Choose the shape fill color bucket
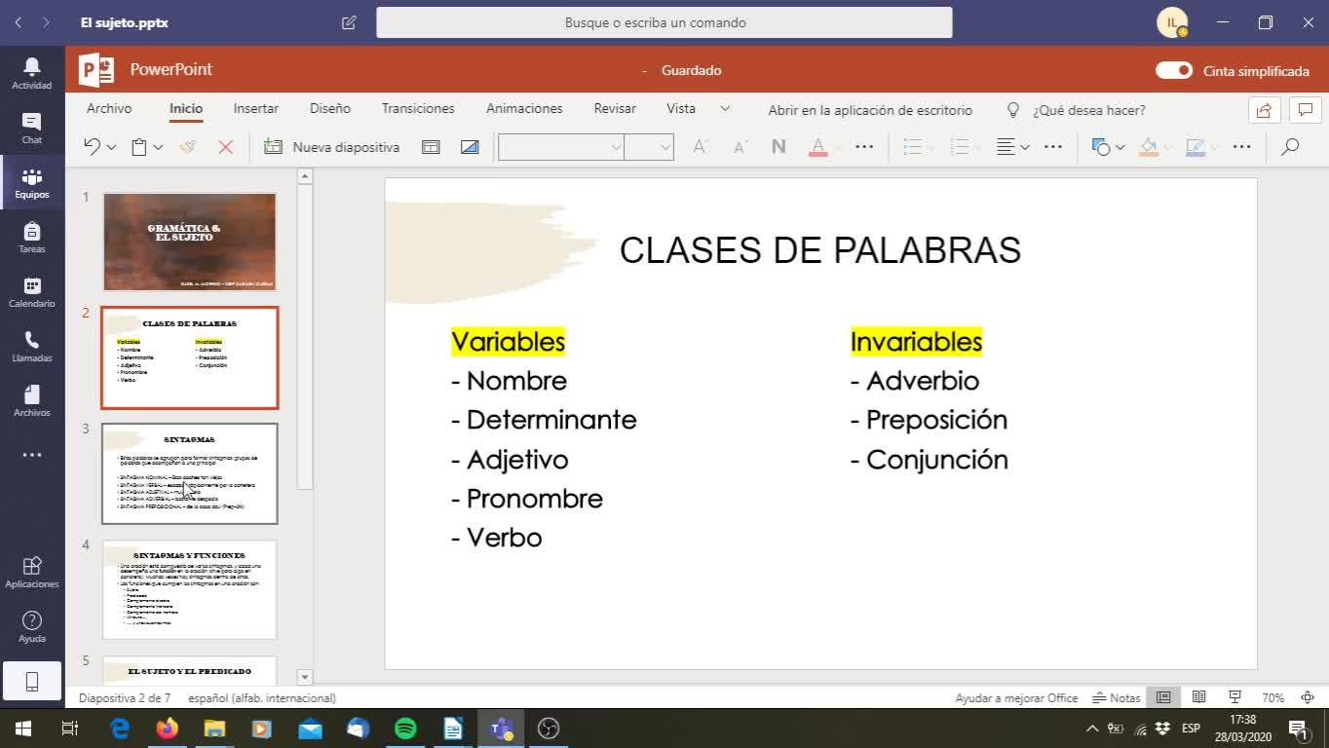 click(1150, 147)
